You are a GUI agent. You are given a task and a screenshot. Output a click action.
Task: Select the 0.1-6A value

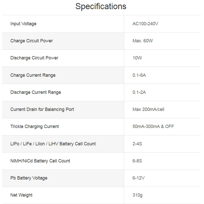coord(139,75)
